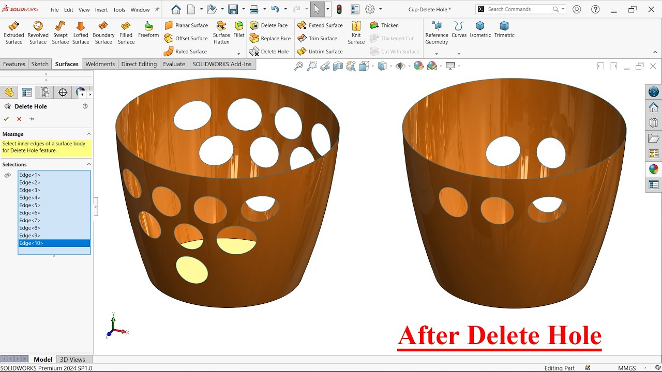Screen dimensions: 662x372
Task: Click the Zoom to Area icon
Action: click(x=311, y=66)
